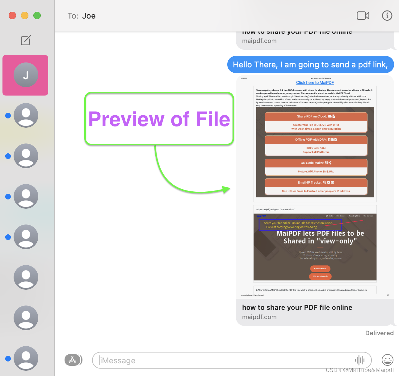Open the App Store apps drawer
The height and width of the screenshot is (376, 399).
tap(73, 360)
